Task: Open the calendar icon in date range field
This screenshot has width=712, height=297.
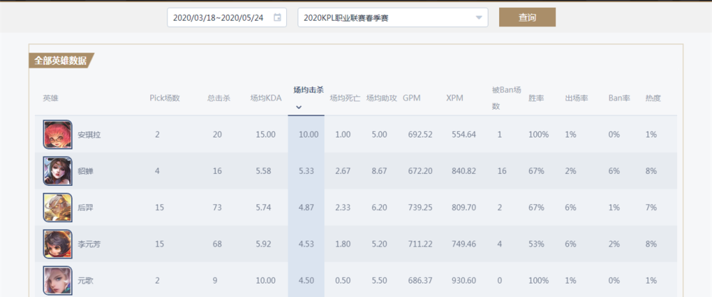Action: pyautogui.click(x=278, y=18)
